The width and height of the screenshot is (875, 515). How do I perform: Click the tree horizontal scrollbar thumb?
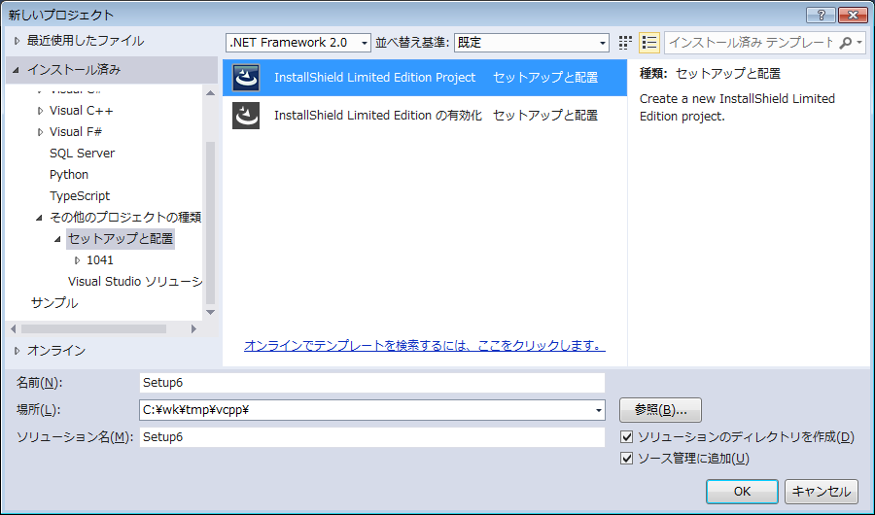click(x=93, y=329)
